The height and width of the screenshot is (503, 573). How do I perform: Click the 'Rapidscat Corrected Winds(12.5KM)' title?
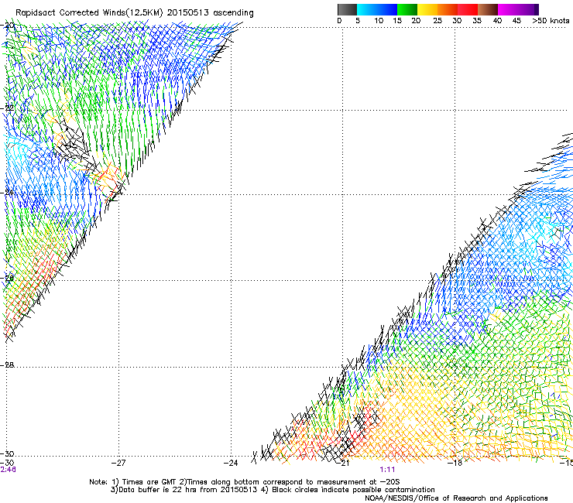click(x=89, y=13)
